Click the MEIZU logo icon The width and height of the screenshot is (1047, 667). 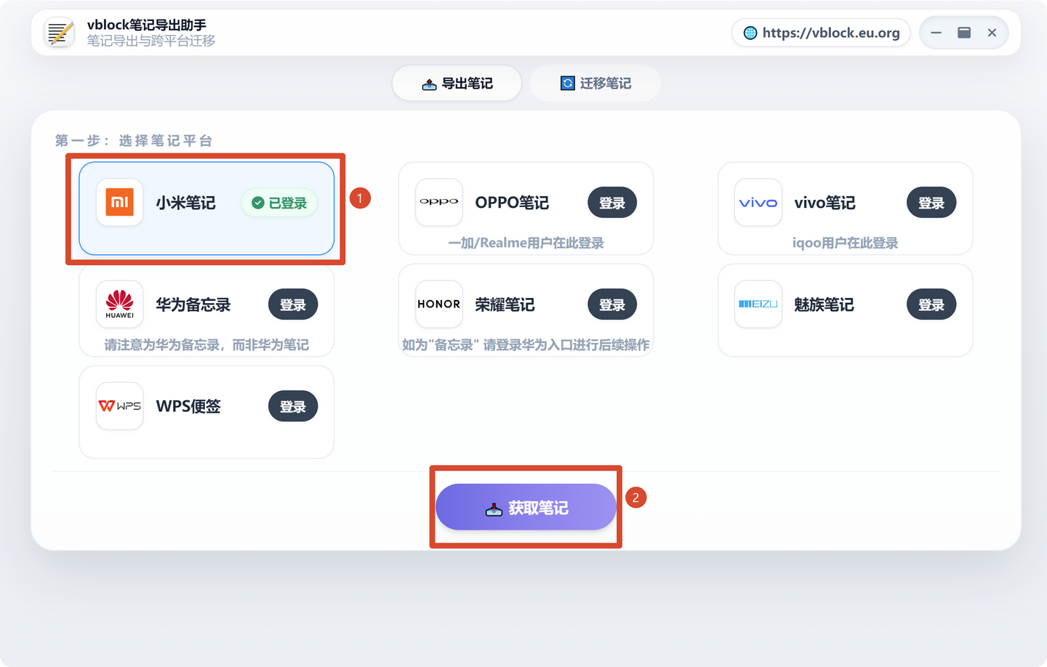758,304
